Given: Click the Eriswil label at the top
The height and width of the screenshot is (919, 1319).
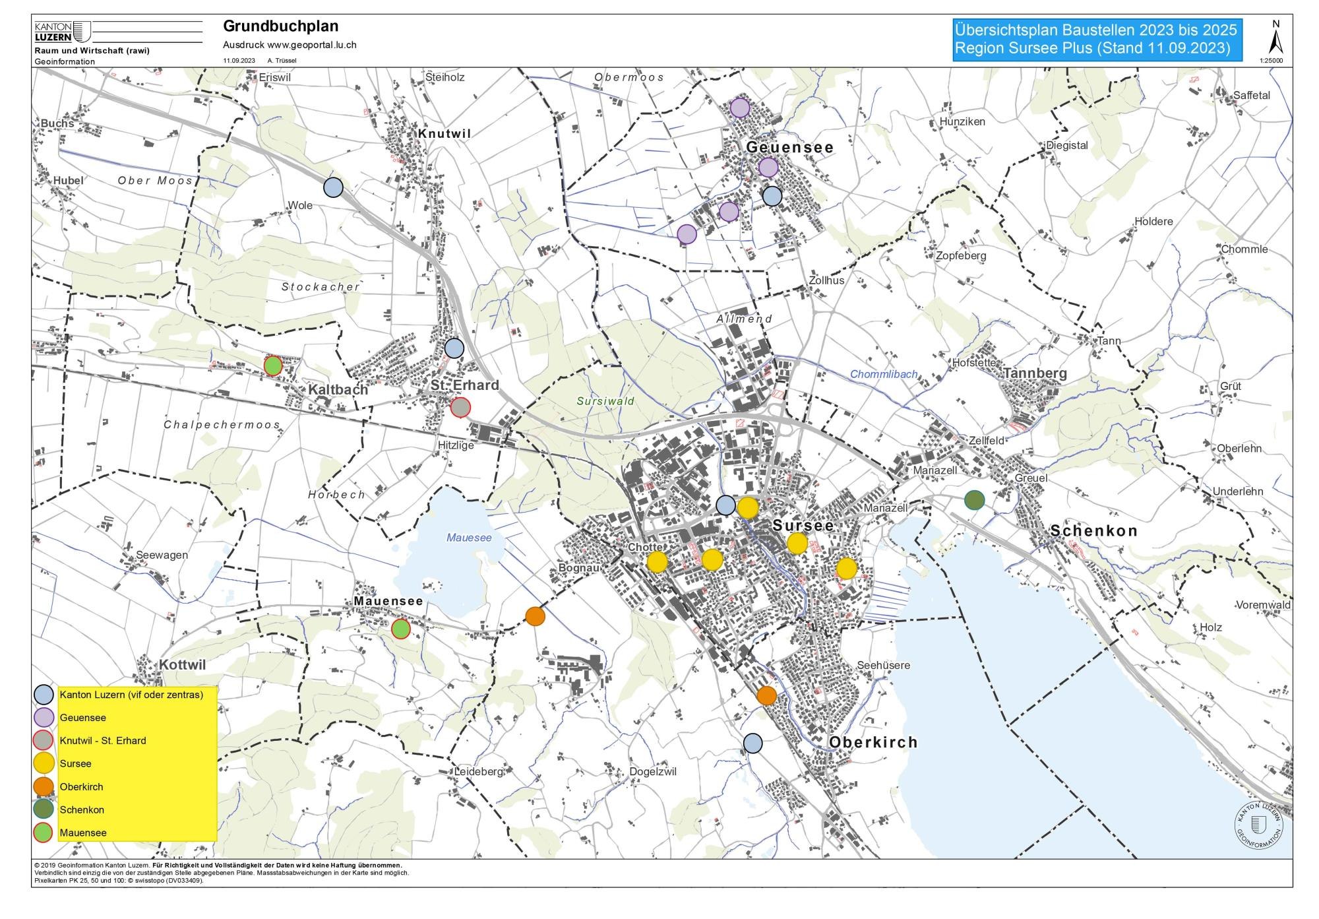Looking at the screenshot, I should (275, 77).
